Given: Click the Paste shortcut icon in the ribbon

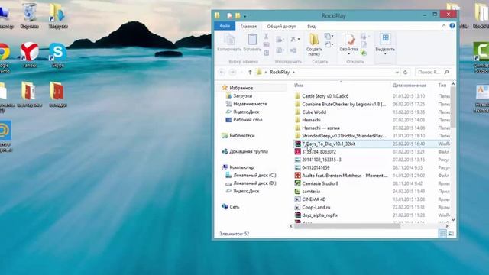Looking at the screenshot, I should [x=266, y=53].
